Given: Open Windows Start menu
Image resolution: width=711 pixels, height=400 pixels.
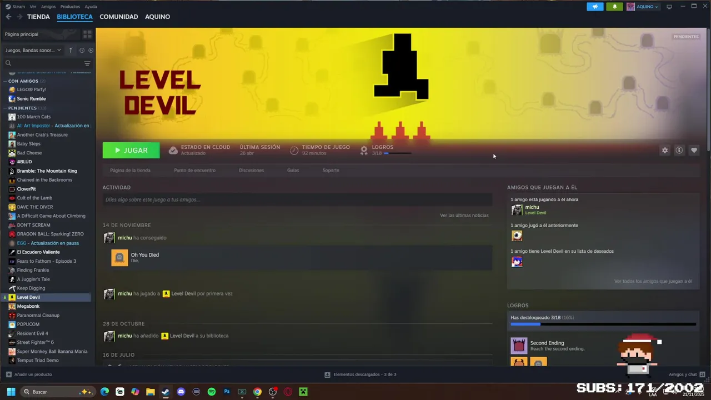Looking at the screenshot, I should point(11,392).
